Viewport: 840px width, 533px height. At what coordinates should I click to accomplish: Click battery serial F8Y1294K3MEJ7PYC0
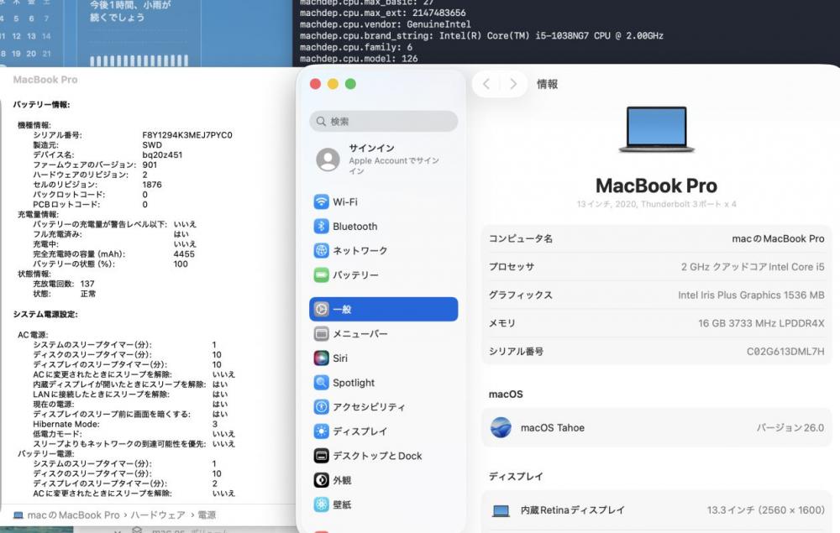(x=187, y=135)
